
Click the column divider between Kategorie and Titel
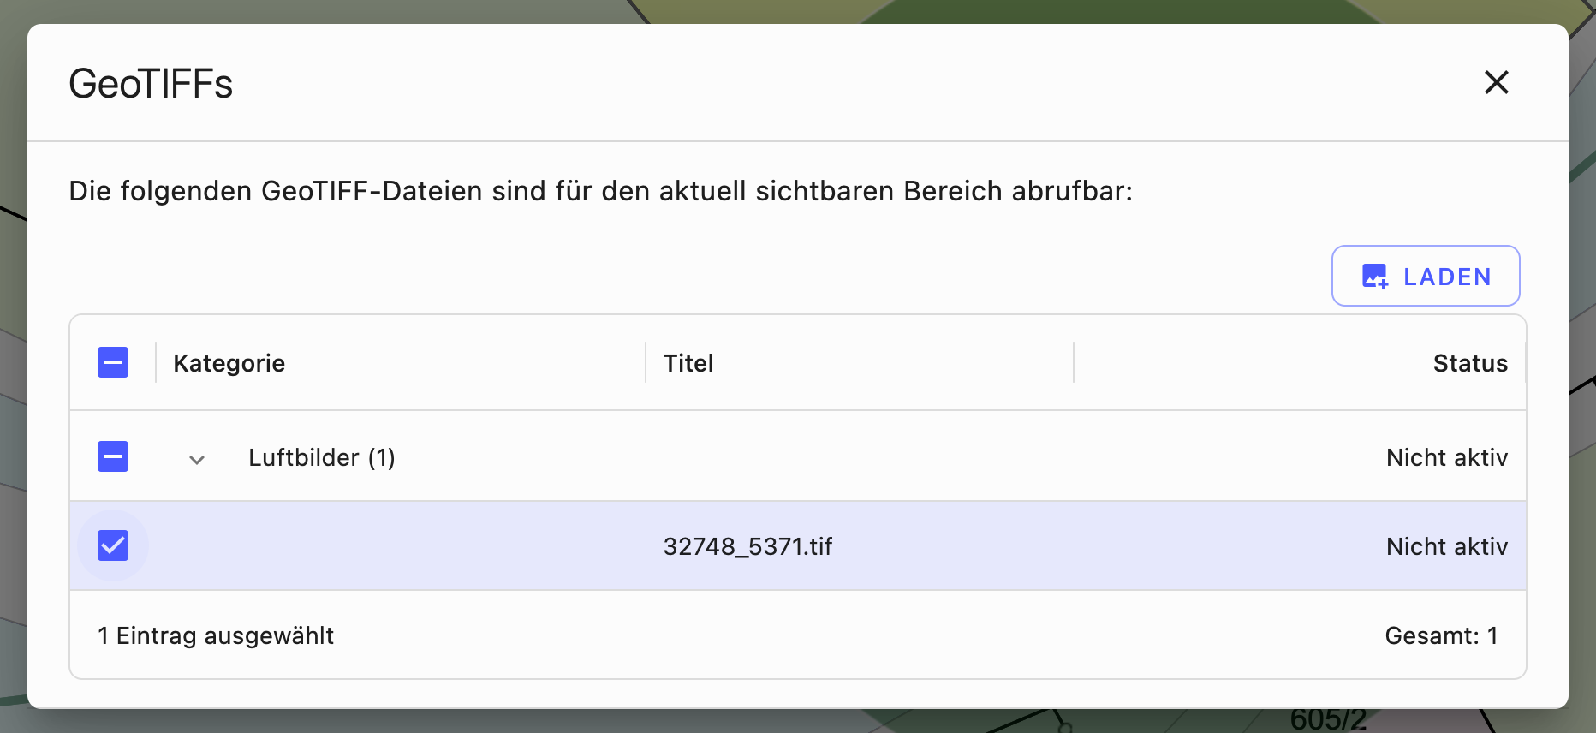(x=646, y=363)
